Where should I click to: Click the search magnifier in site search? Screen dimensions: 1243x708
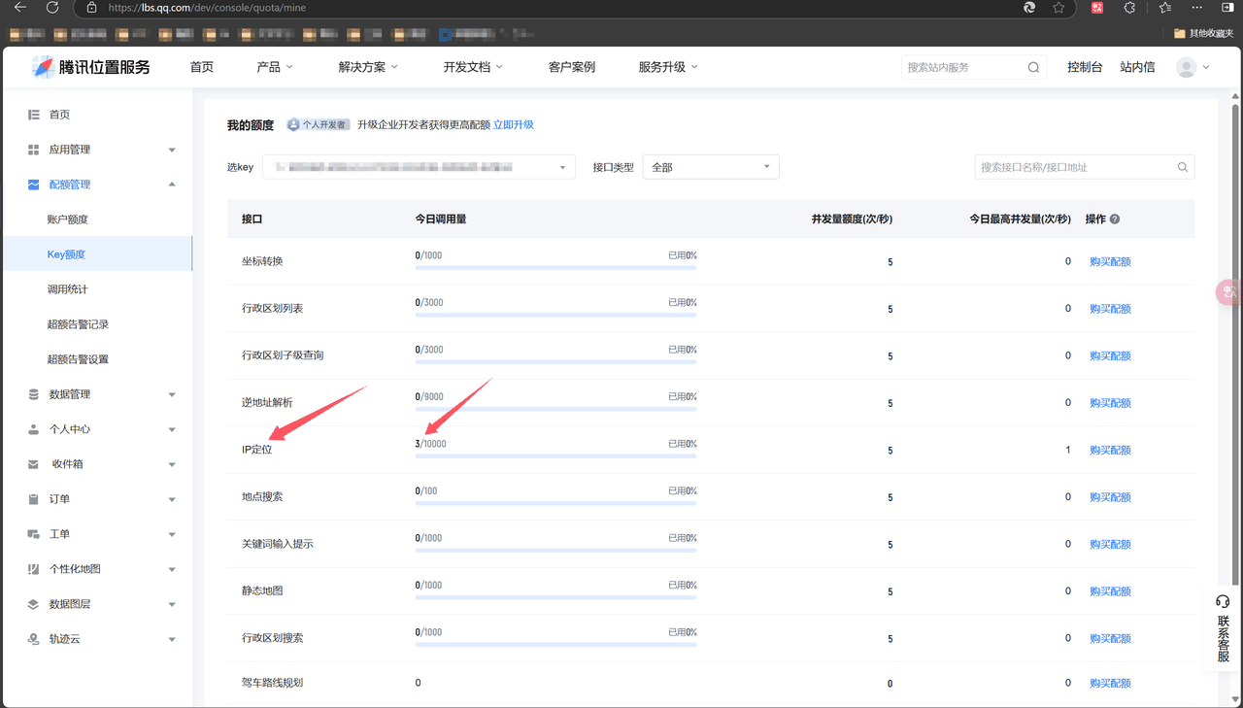1033,67
